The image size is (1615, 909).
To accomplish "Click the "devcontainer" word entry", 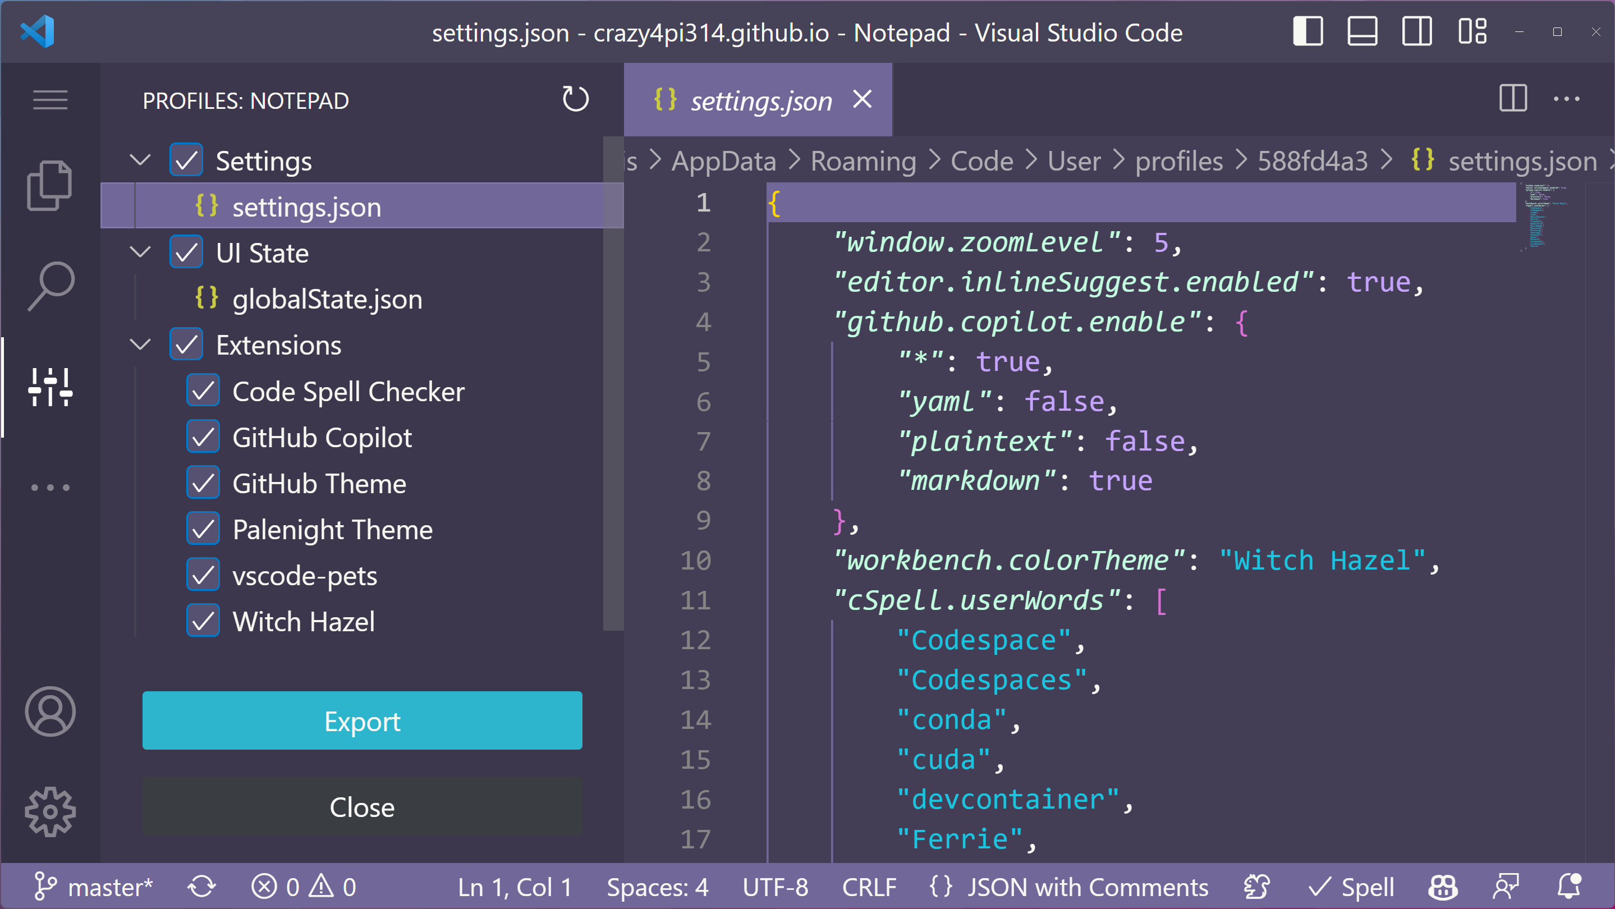I will click(1008, 799).
